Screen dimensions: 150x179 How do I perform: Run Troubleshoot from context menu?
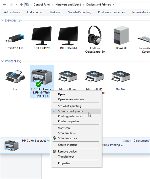click(x=76, y=157)
